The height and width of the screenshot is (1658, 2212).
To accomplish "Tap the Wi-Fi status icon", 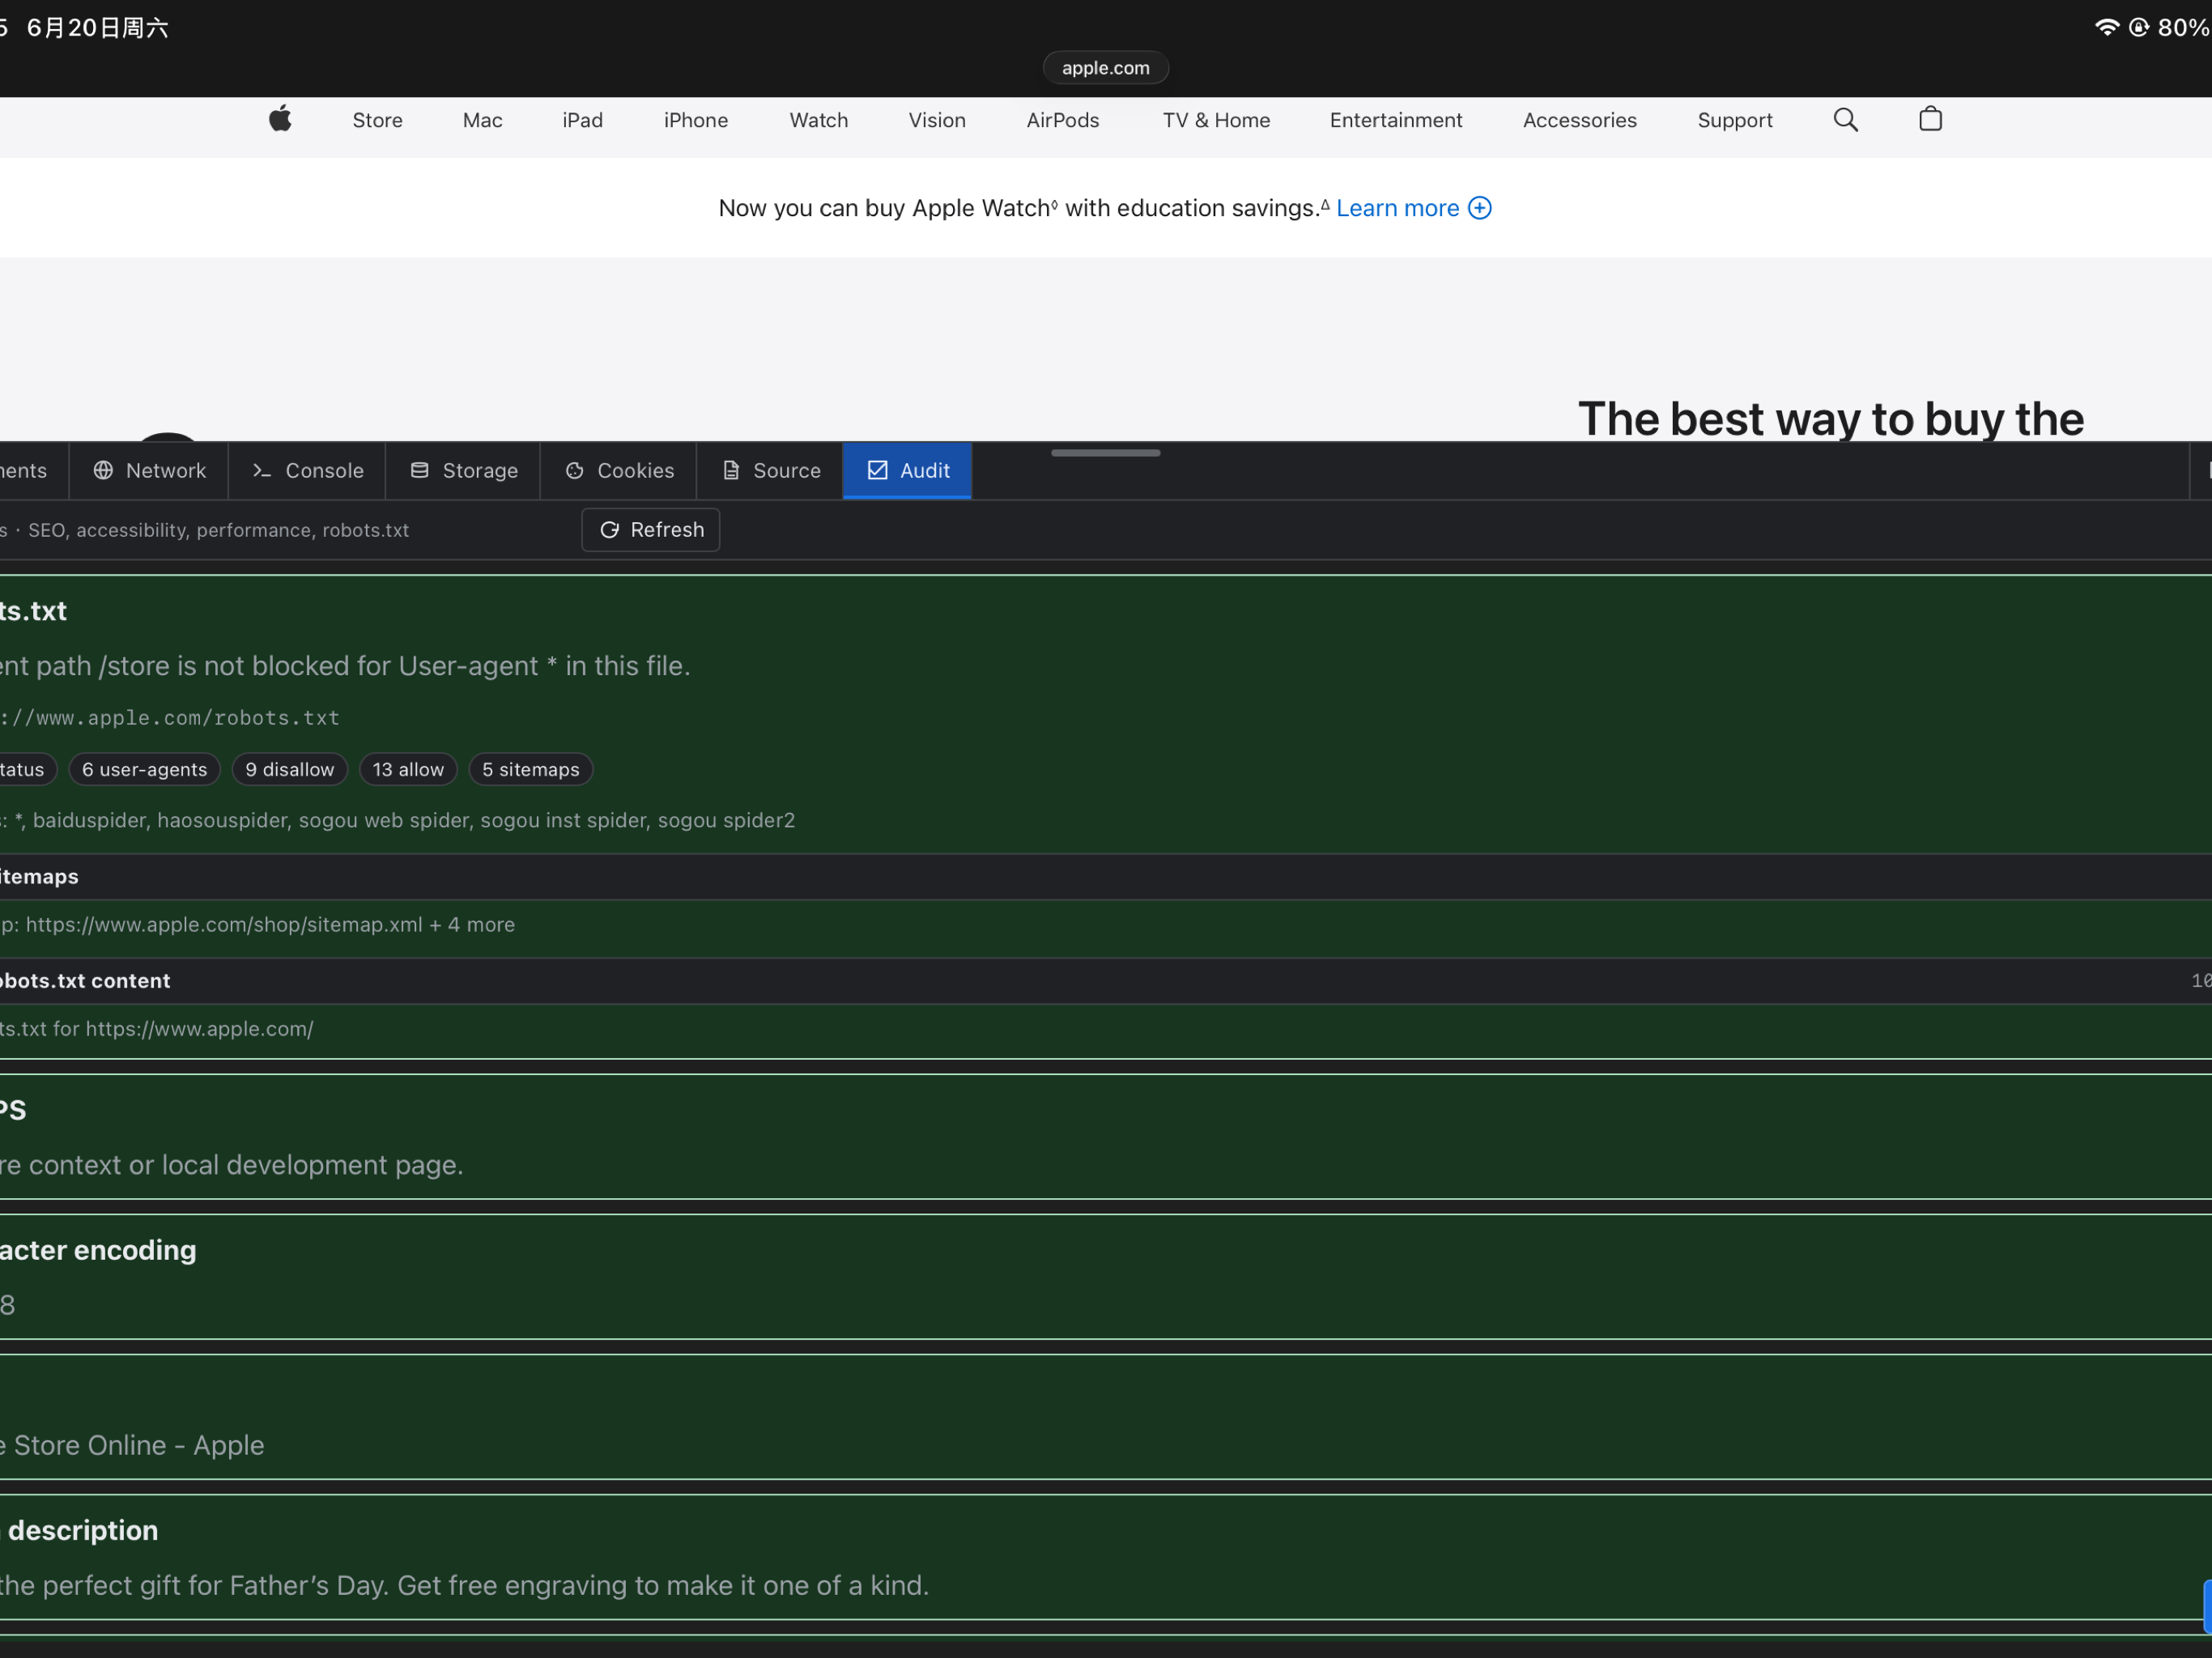I will coord(2106,27).
